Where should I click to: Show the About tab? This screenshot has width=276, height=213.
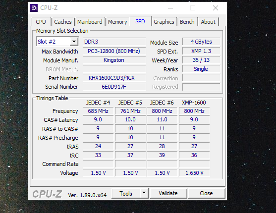pos(208,22)
